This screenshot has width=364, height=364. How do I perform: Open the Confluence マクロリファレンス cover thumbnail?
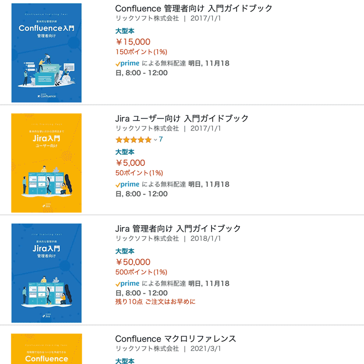click(x=46, y=349)
